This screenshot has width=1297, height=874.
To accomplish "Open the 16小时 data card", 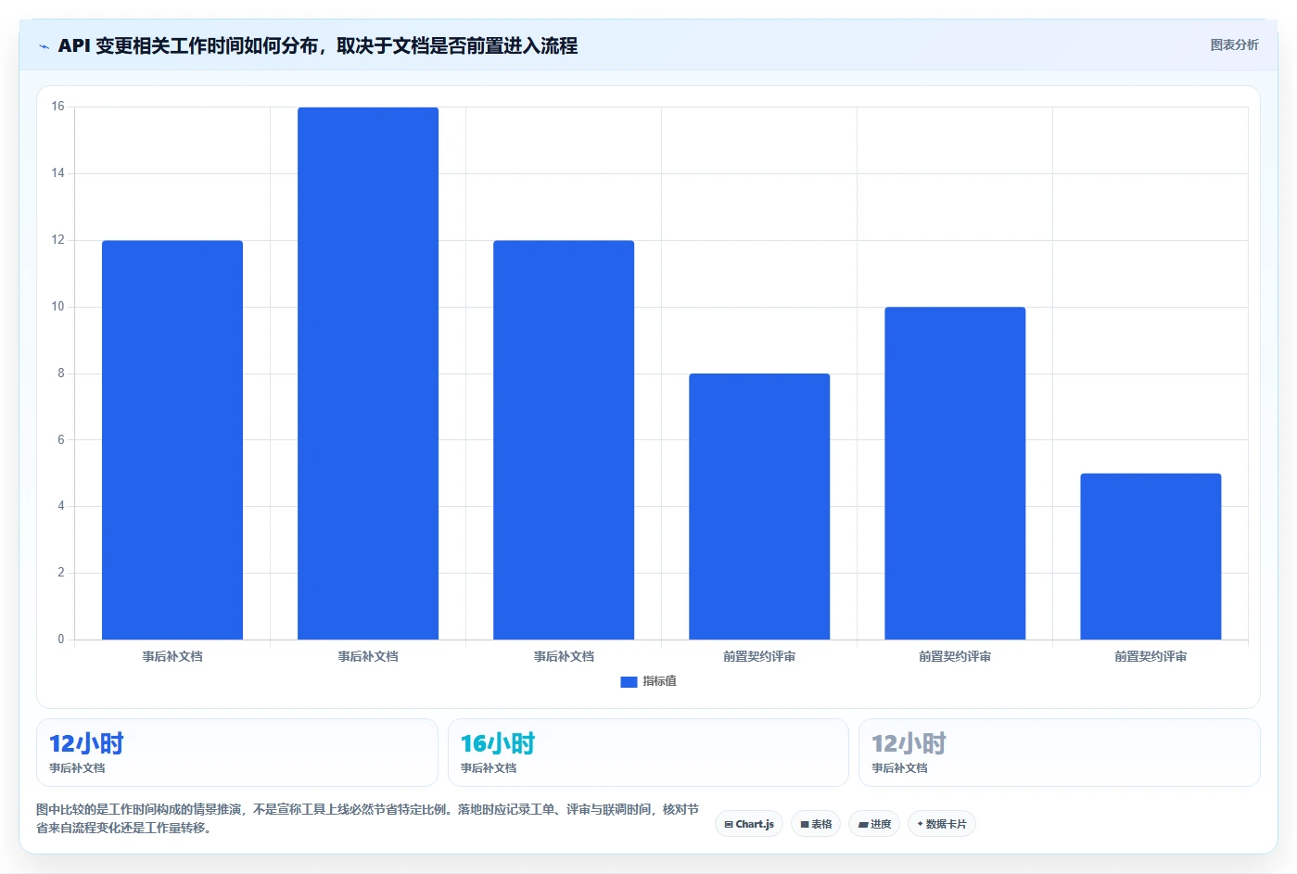I will click(648, 753).
